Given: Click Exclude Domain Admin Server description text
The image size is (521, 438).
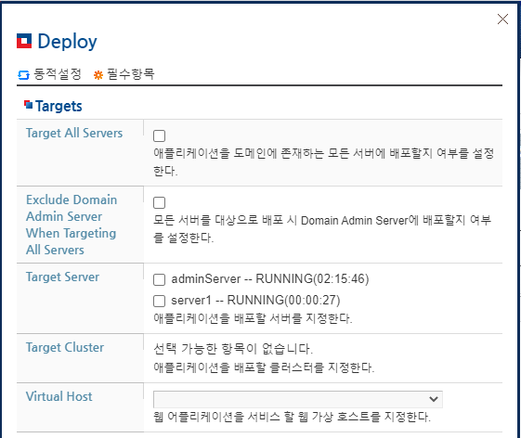Looking at the screenshot, I should (322, 229).
